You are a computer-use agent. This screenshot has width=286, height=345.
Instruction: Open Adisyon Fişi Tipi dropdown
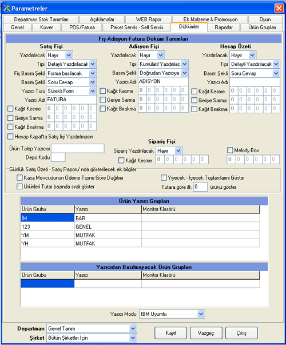(x=185, y=64)
